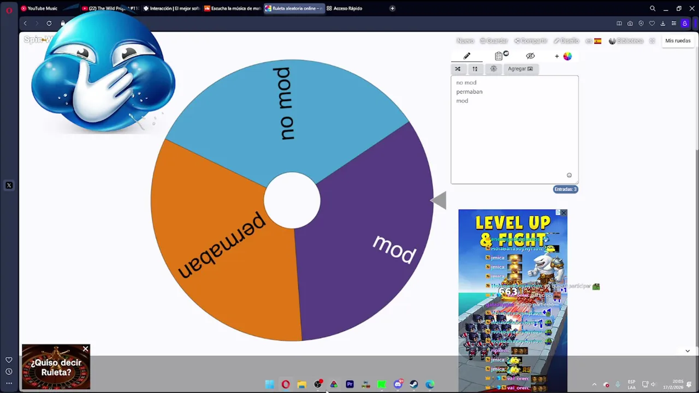Close the ¿Quiso decir Ruleta? popup

(85, 349)
